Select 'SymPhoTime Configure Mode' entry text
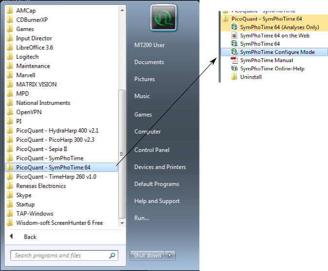This screenshot has width=328, height=271. point(277,52)
